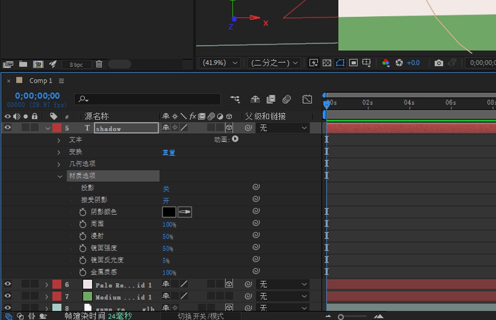Open the viewer zoom (41.9%) dropdown
The height and width of the screenshot is (320, 496).
(219, 63)
